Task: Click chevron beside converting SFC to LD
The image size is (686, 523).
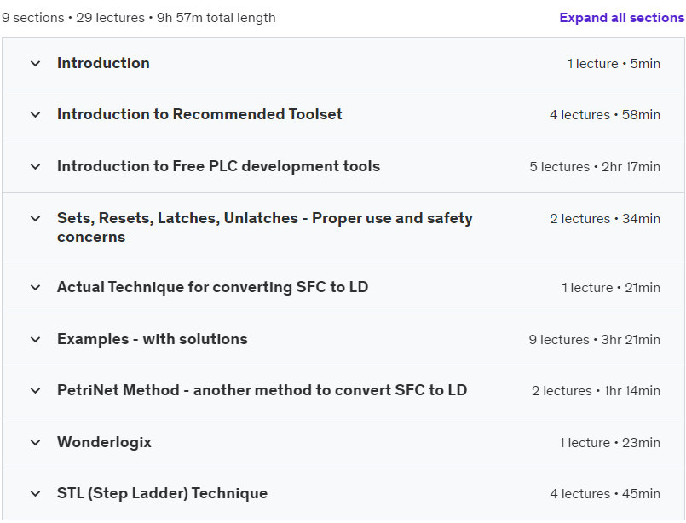Action: [x=35, y=288]
